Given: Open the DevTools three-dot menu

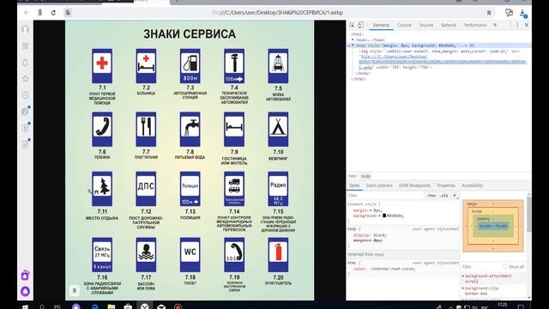Looking at the screenshot, I should tap(517, 25).
